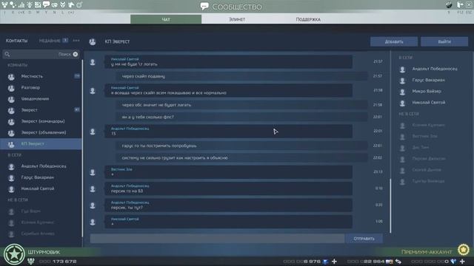Send message with the Отправить button

tap(364, 239)
